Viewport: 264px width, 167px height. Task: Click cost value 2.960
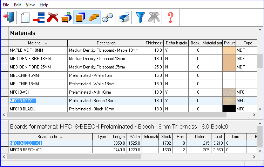click(x=218, y=150)
